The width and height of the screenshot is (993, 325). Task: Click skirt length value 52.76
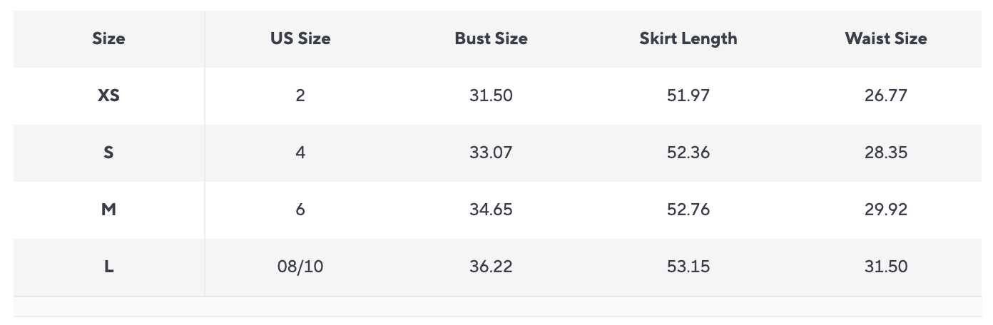tap(688, 210)
